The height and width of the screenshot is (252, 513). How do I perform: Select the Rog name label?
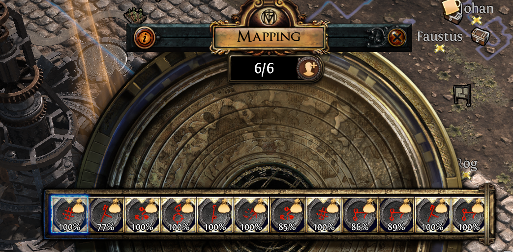click(468, 163)
